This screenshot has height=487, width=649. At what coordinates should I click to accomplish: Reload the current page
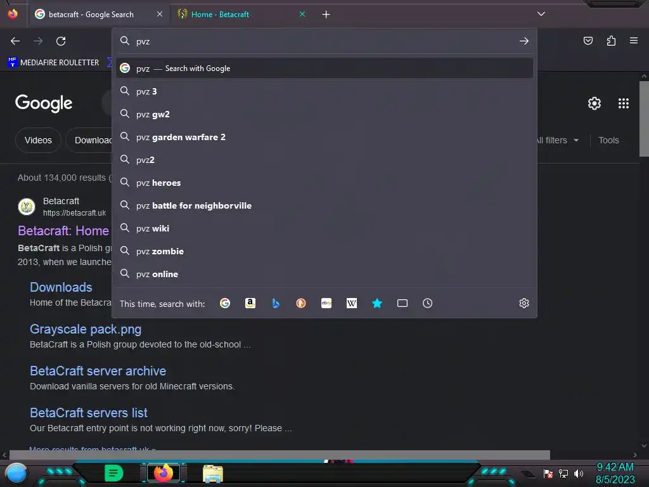61,41
